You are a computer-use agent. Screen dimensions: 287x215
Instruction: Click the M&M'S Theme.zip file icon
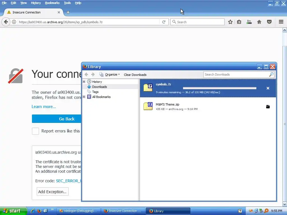click(148, 106)
